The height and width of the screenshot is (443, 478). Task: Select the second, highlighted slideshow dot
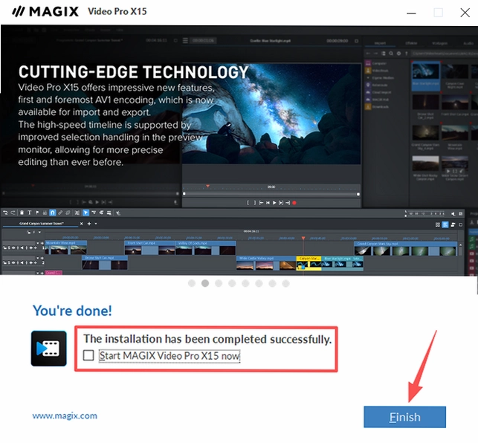coord(205,283)
